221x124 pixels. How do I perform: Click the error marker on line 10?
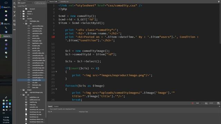pos(53,37)
